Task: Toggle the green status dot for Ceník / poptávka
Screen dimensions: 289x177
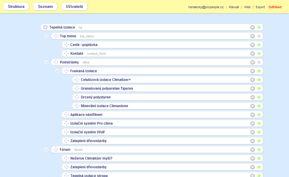Action: [x=259, y=45]
